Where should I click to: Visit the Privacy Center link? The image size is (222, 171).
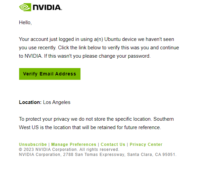146,145
